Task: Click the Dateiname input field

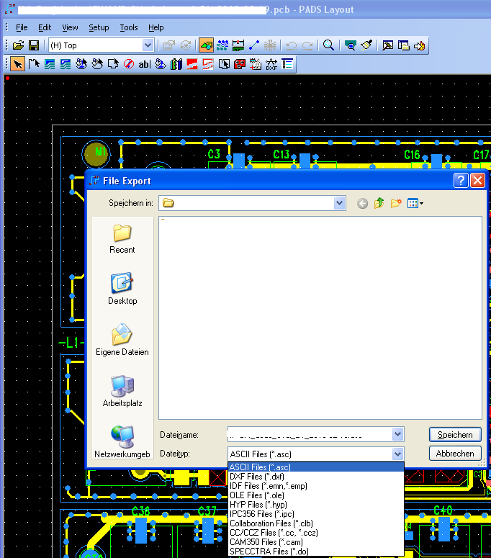Action: [310, 435]
